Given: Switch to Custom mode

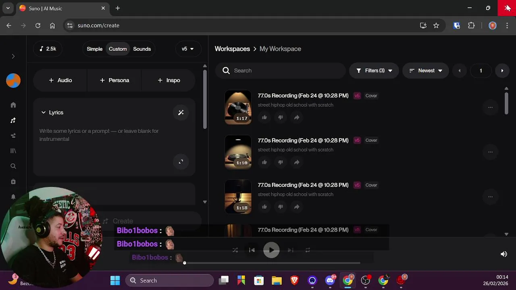Looking at the screenshot, I should coord(118,49).
